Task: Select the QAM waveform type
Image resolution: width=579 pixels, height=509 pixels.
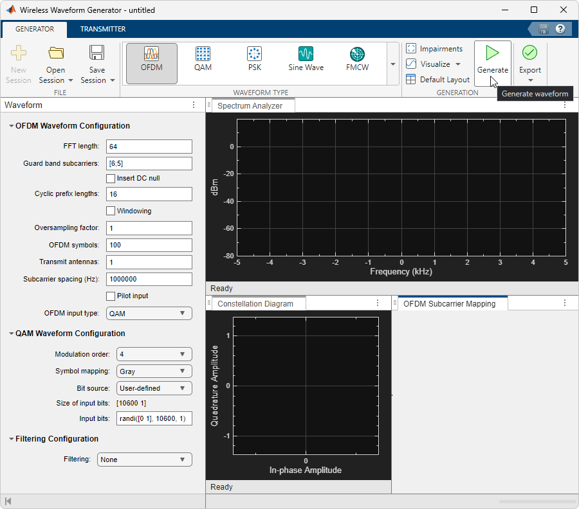Action: 203,61
